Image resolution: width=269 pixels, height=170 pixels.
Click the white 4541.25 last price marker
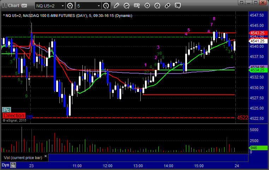click(x=258, y=41)
